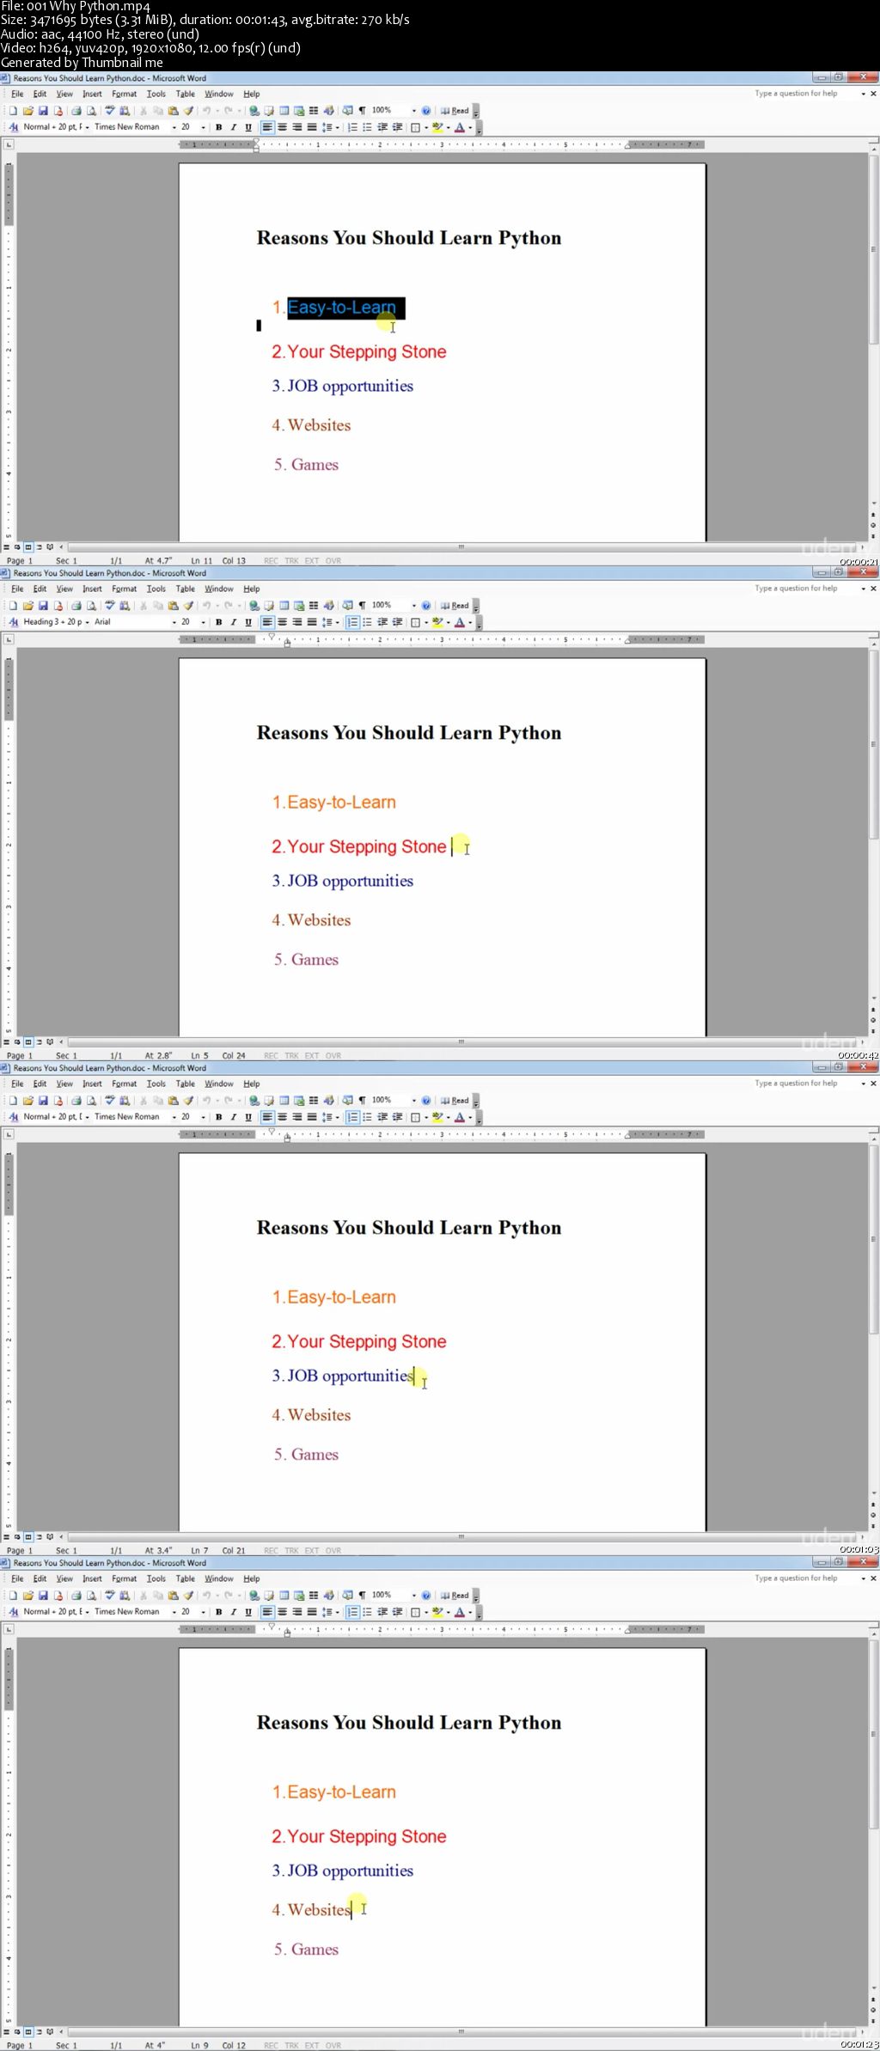Screen dimensions: 880x2051
Task: Toggle Underline in the 00:00:21 frame
Action: (x=248, y=127)
